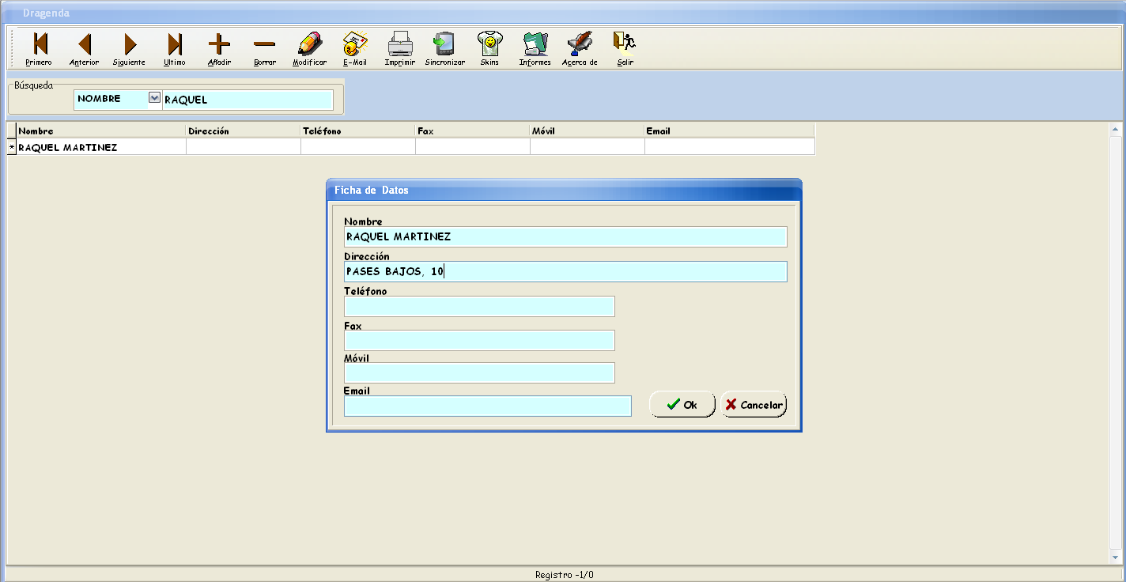Focus the Email input field in form
Screen dimensions: 1126x582
488,406
